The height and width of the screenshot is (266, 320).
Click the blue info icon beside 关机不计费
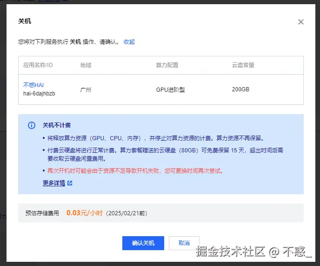pos(32,125)
